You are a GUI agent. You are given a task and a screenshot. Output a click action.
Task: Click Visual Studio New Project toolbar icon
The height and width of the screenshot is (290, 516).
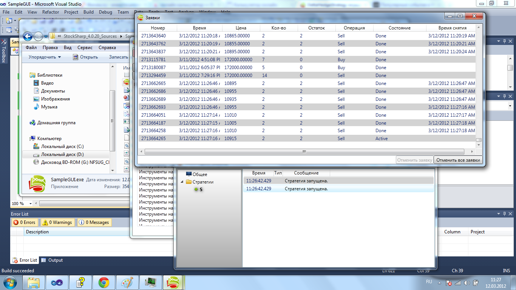coord(9,21)
